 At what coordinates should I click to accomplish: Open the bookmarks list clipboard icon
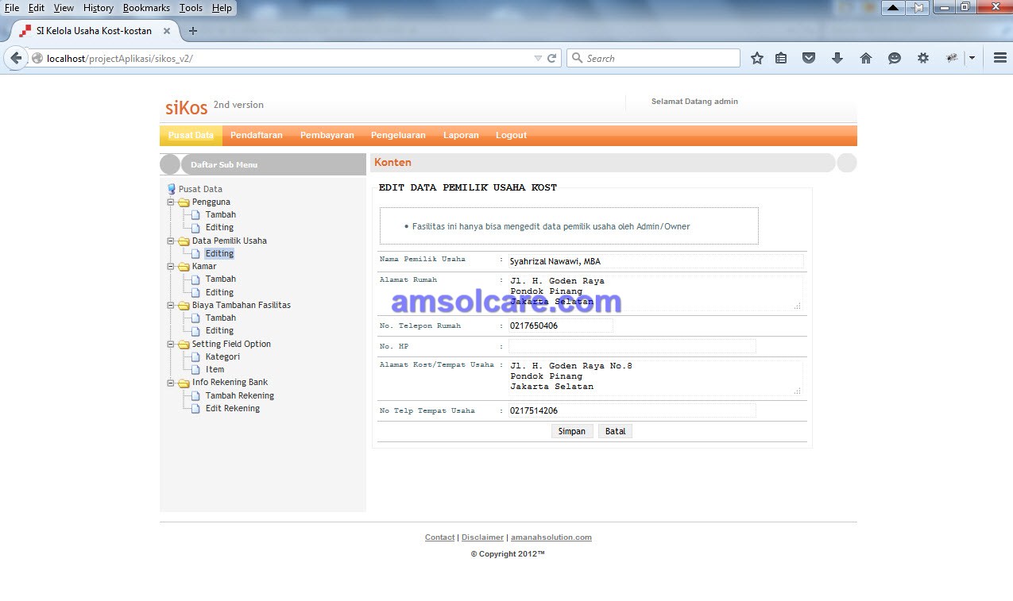pyautogui.click(x=781, y=58)
